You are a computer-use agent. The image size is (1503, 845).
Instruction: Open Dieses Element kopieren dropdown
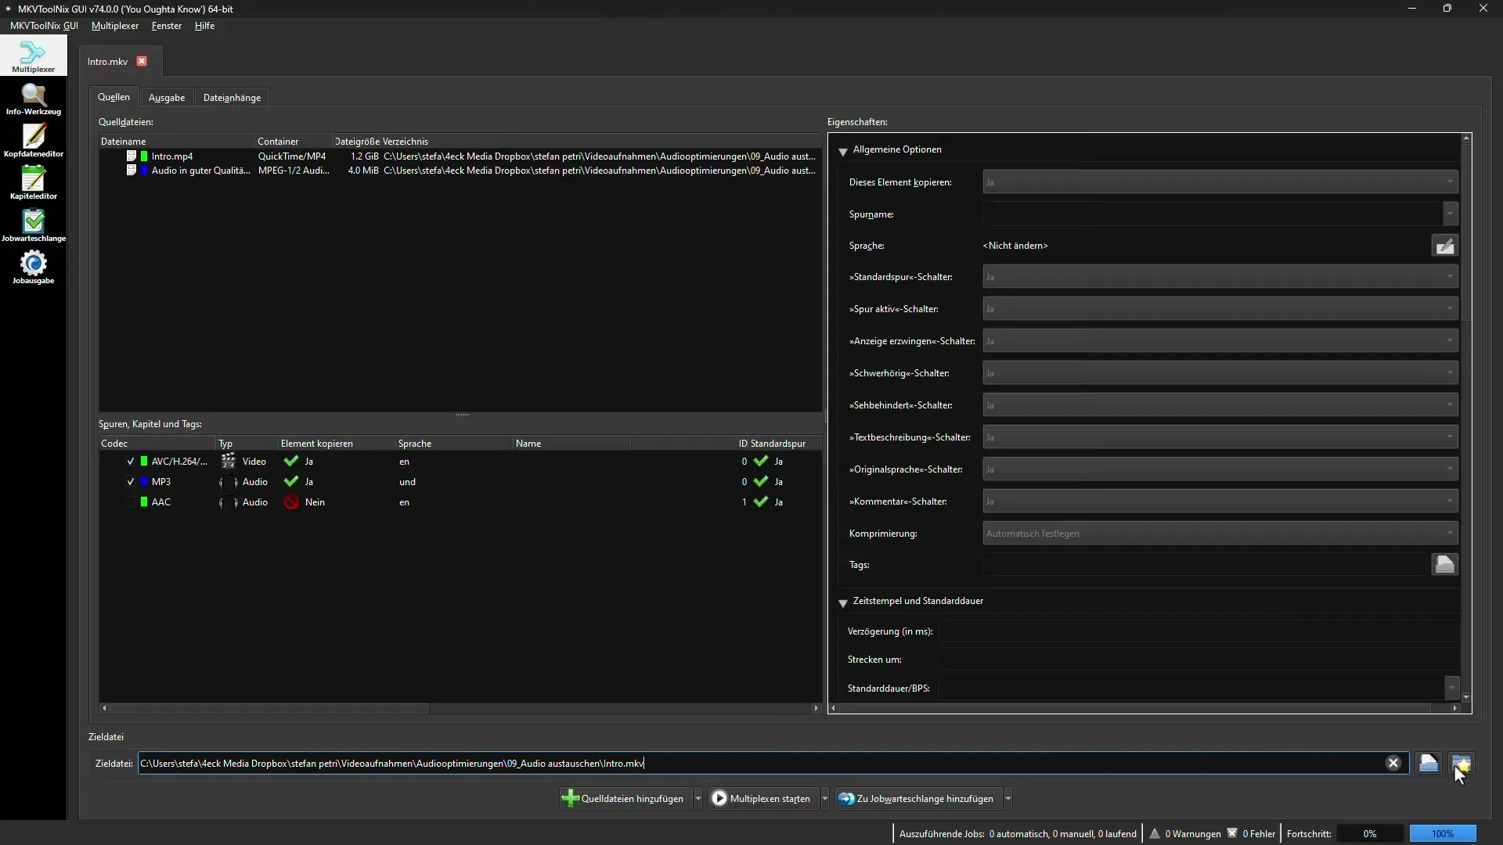click(x=1220, y=182)
